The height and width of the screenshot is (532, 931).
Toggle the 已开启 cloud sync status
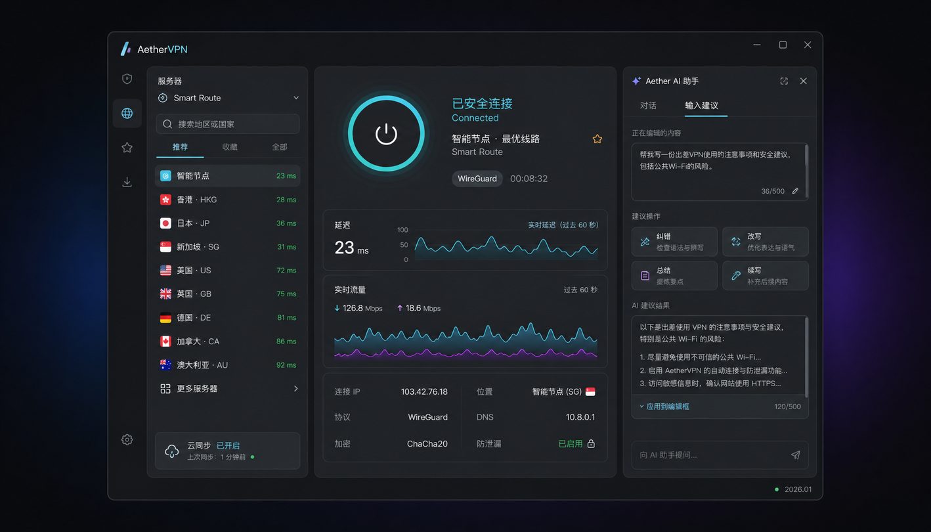point(228,445)
